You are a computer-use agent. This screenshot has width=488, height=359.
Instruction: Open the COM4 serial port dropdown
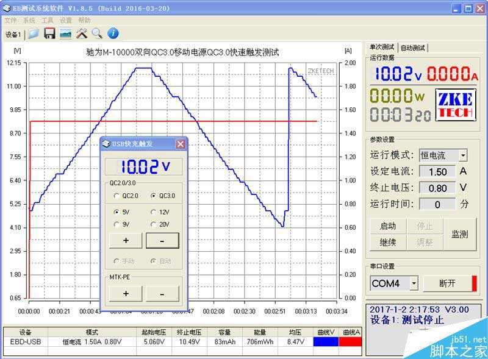point(414,283)
